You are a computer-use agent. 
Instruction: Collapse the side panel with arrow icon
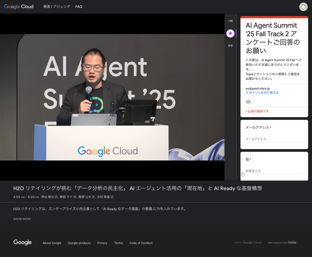point(230,21)
